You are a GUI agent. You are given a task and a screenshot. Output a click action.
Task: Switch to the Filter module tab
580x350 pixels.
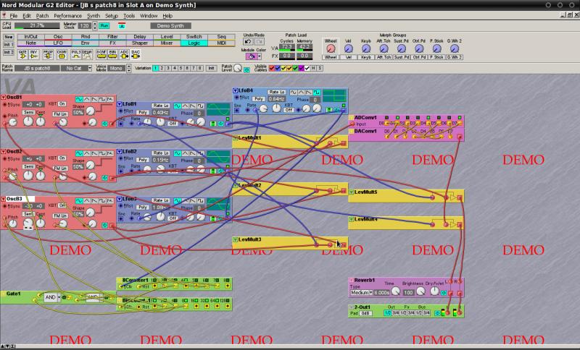(x=112, y=37)
